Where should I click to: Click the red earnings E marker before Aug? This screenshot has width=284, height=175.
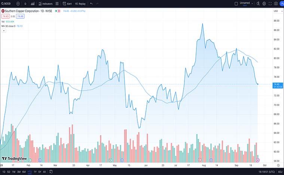tap(200, 160)
